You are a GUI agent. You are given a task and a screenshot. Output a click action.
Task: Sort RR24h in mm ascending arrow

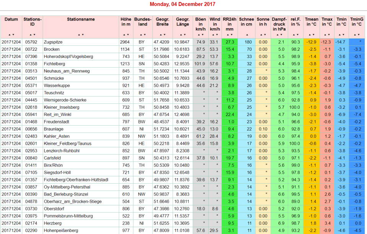pos(228,35)
